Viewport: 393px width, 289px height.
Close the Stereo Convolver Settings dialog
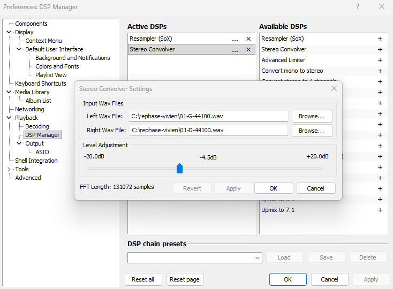coord(334,88)
